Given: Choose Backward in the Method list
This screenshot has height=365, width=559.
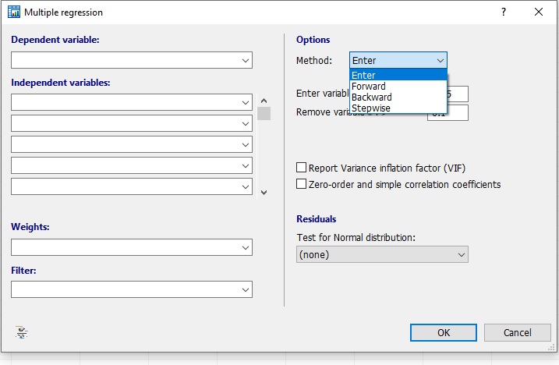Looking at the screenshot, I should coord(372,97).
